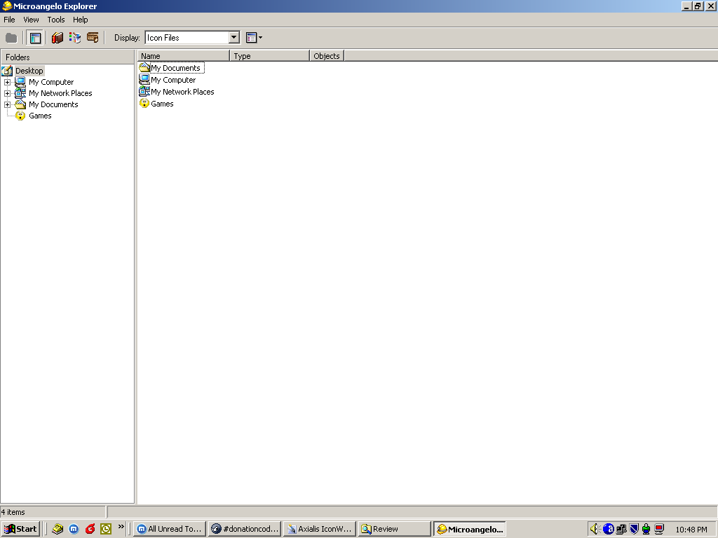
Task: Click red swirl quick launch icon
Action: click(90, 529)
